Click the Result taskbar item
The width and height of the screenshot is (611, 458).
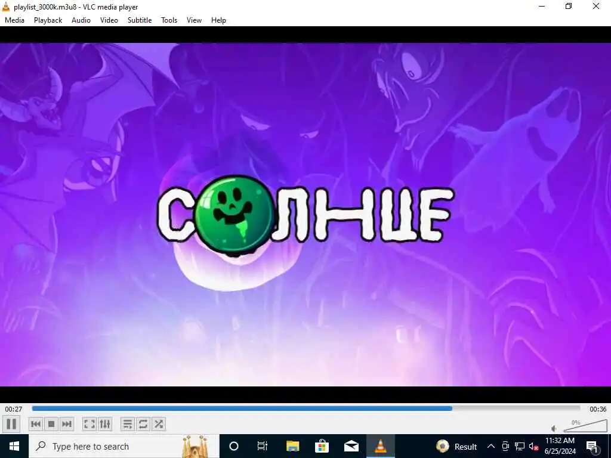point(456,446)
